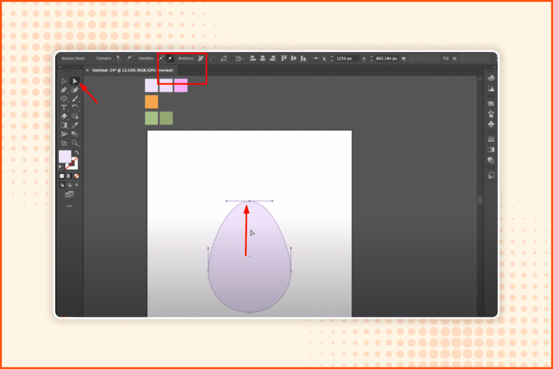
Task: Select the Gradient tool
Action: [64, 125]
